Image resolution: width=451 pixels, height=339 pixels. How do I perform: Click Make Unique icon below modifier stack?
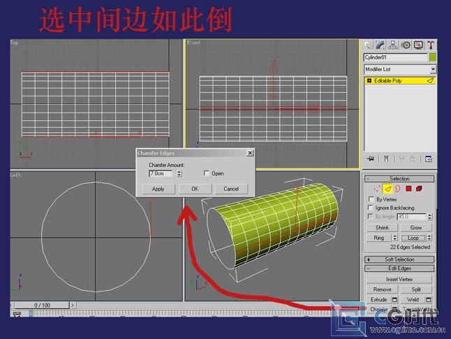(x=402, y=159)
